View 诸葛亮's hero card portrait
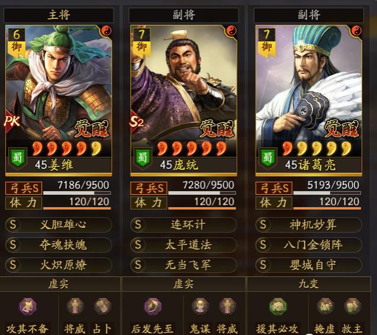 [x=309, y=100]
